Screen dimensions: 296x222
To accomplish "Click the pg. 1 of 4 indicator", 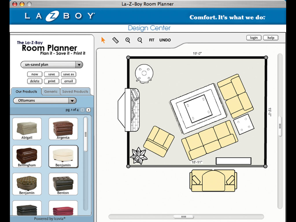I will 72,110.
